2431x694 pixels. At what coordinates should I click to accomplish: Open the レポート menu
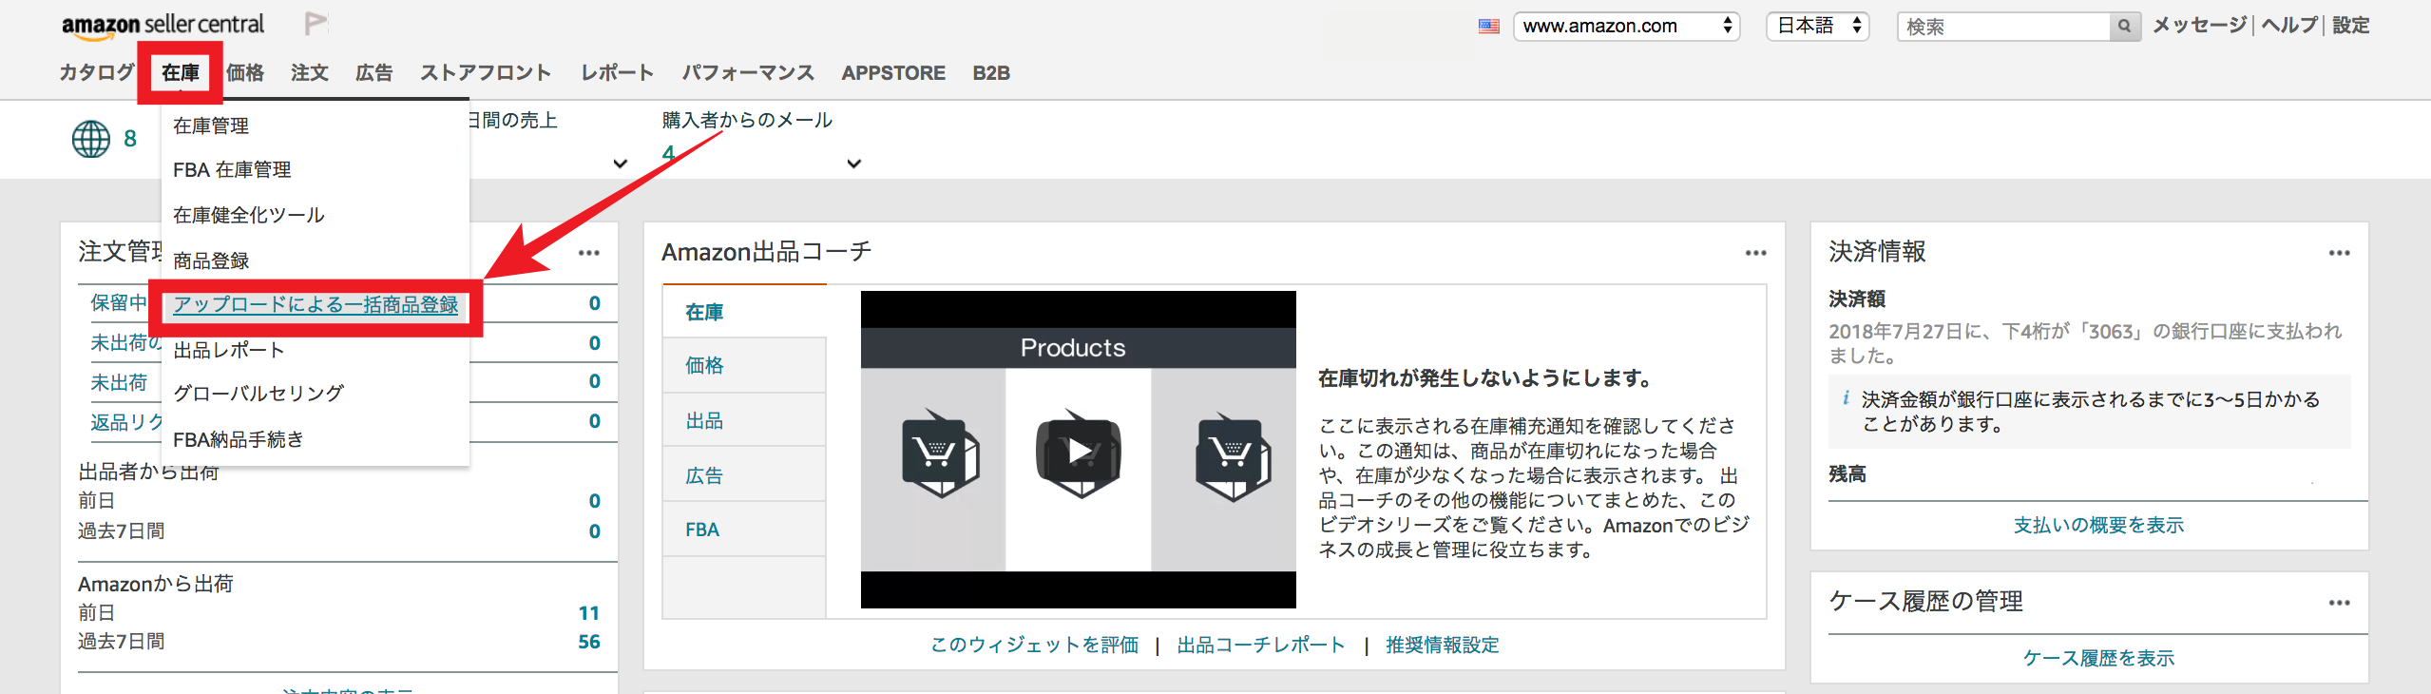(x=618, y=73)
